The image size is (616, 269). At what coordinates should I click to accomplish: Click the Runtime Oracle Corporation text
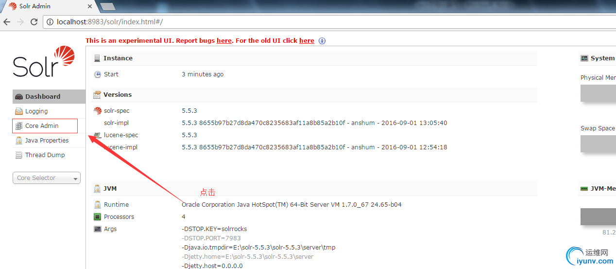tap(291, 205)
